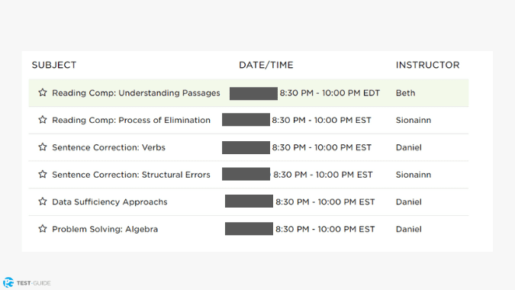Sort by the INSTRUCTOR column header

coord(427,65)
